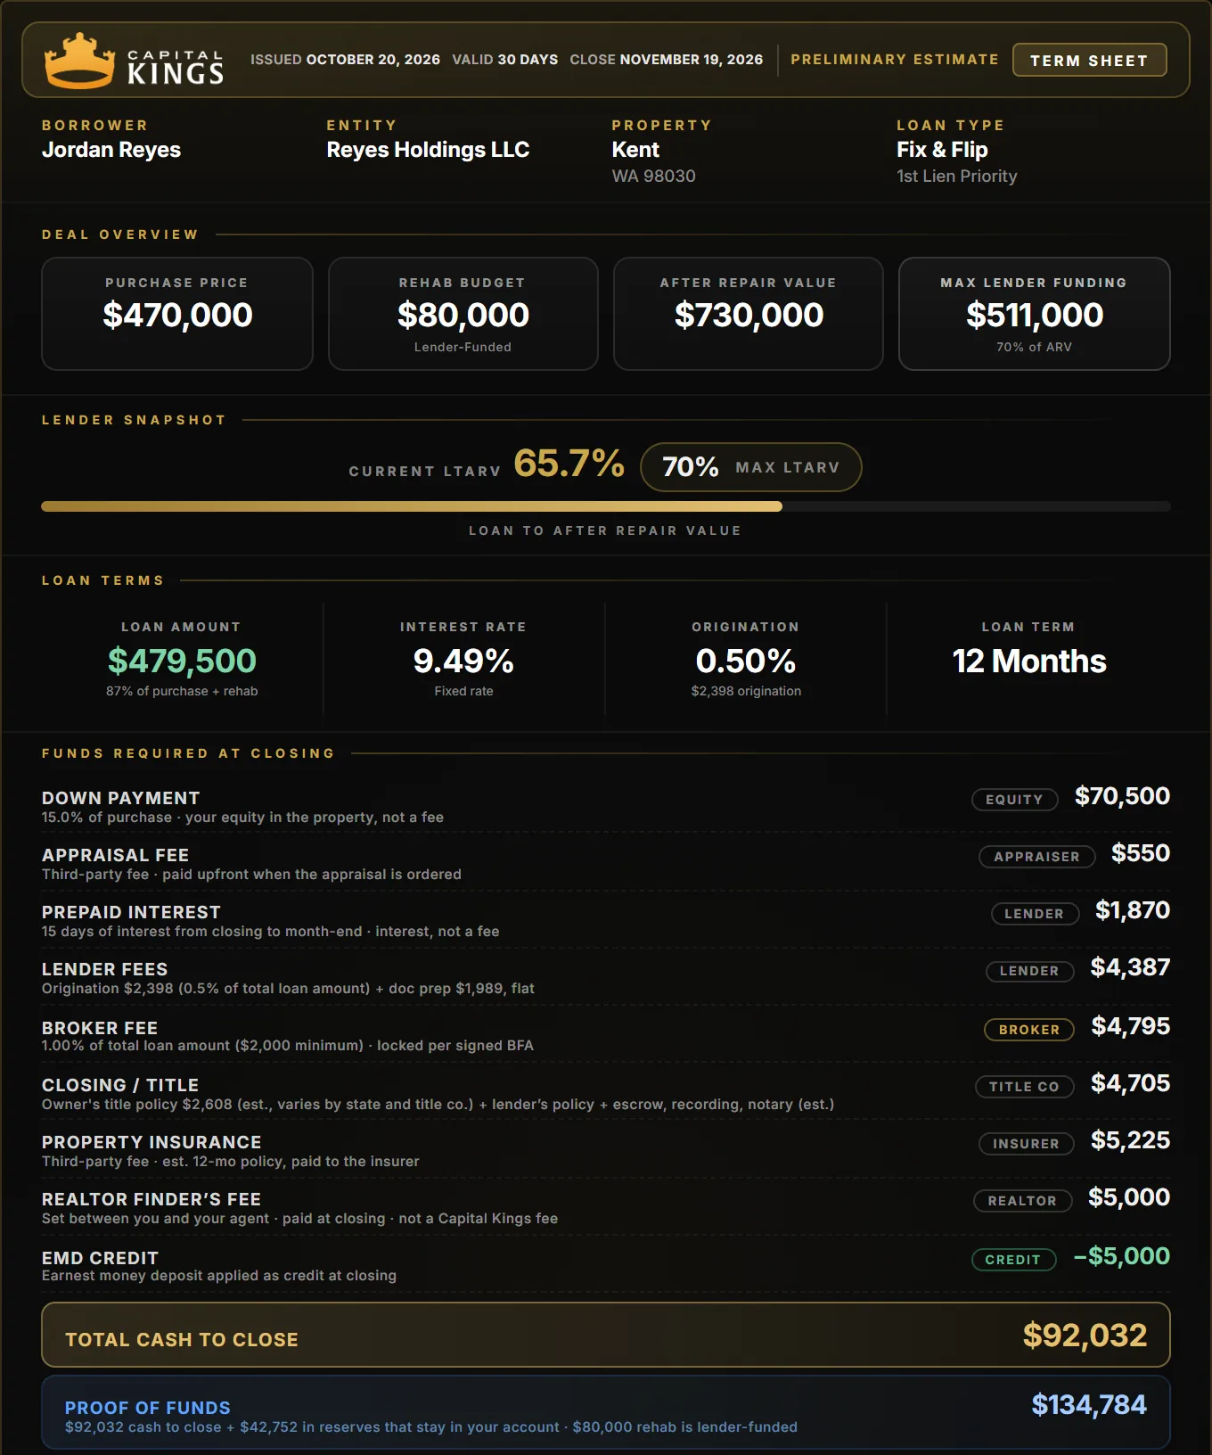Click the APPRAISER tag
The image size is (1212, 1455).
1036,857
